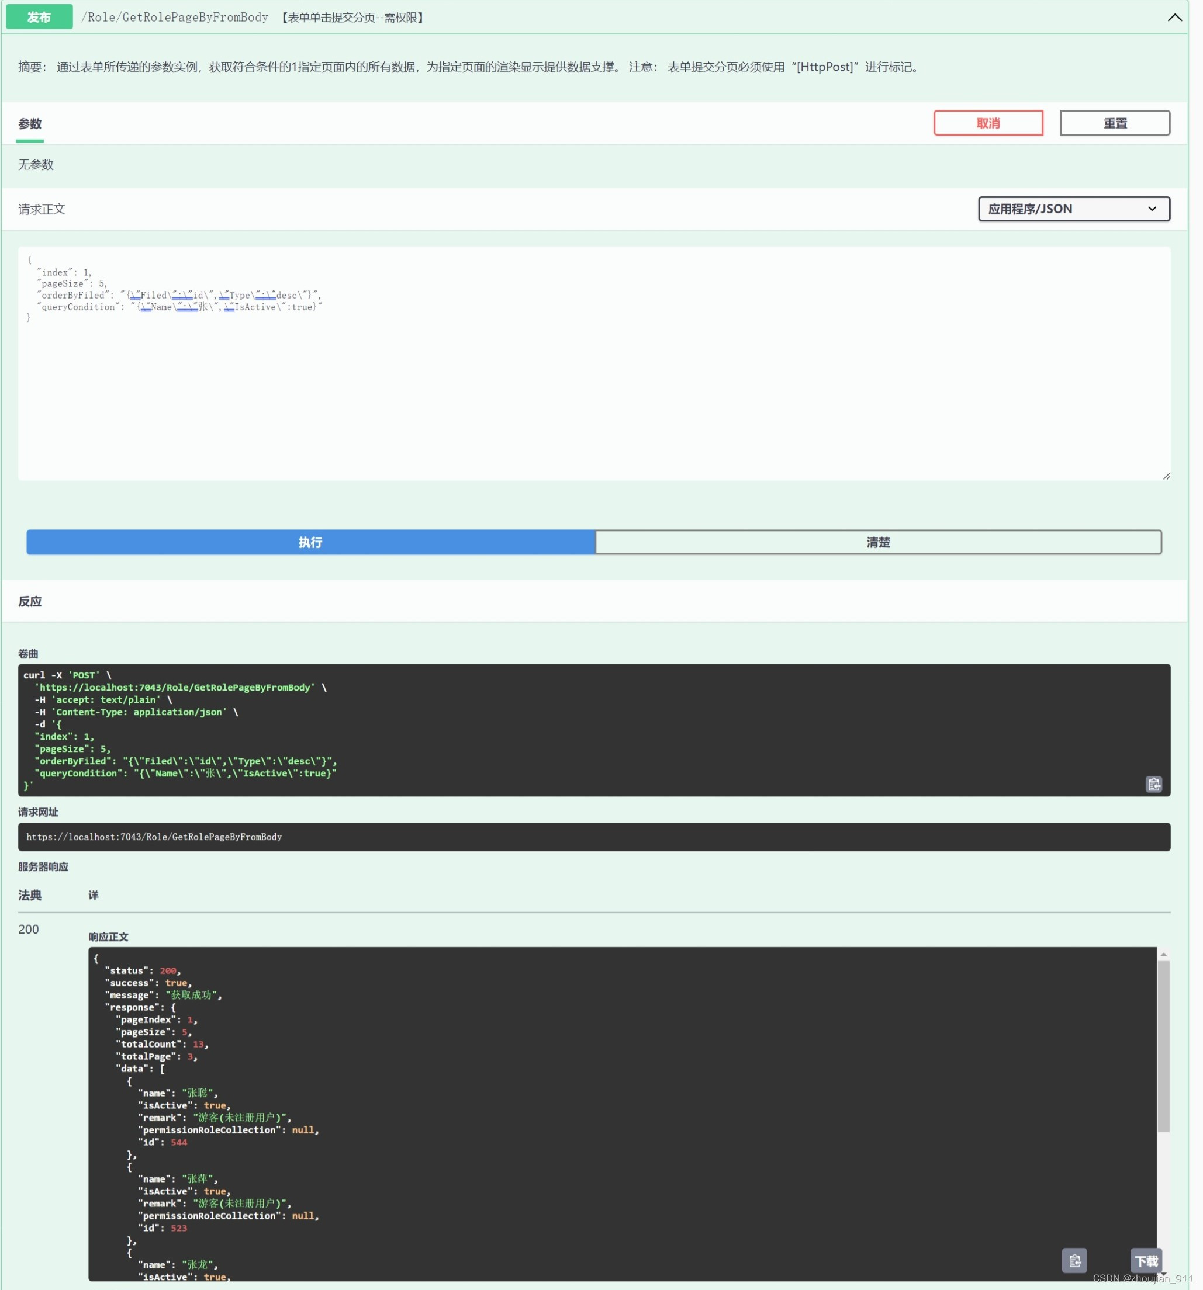Click the "orderByFiled" line in curl block

(186, 761)
